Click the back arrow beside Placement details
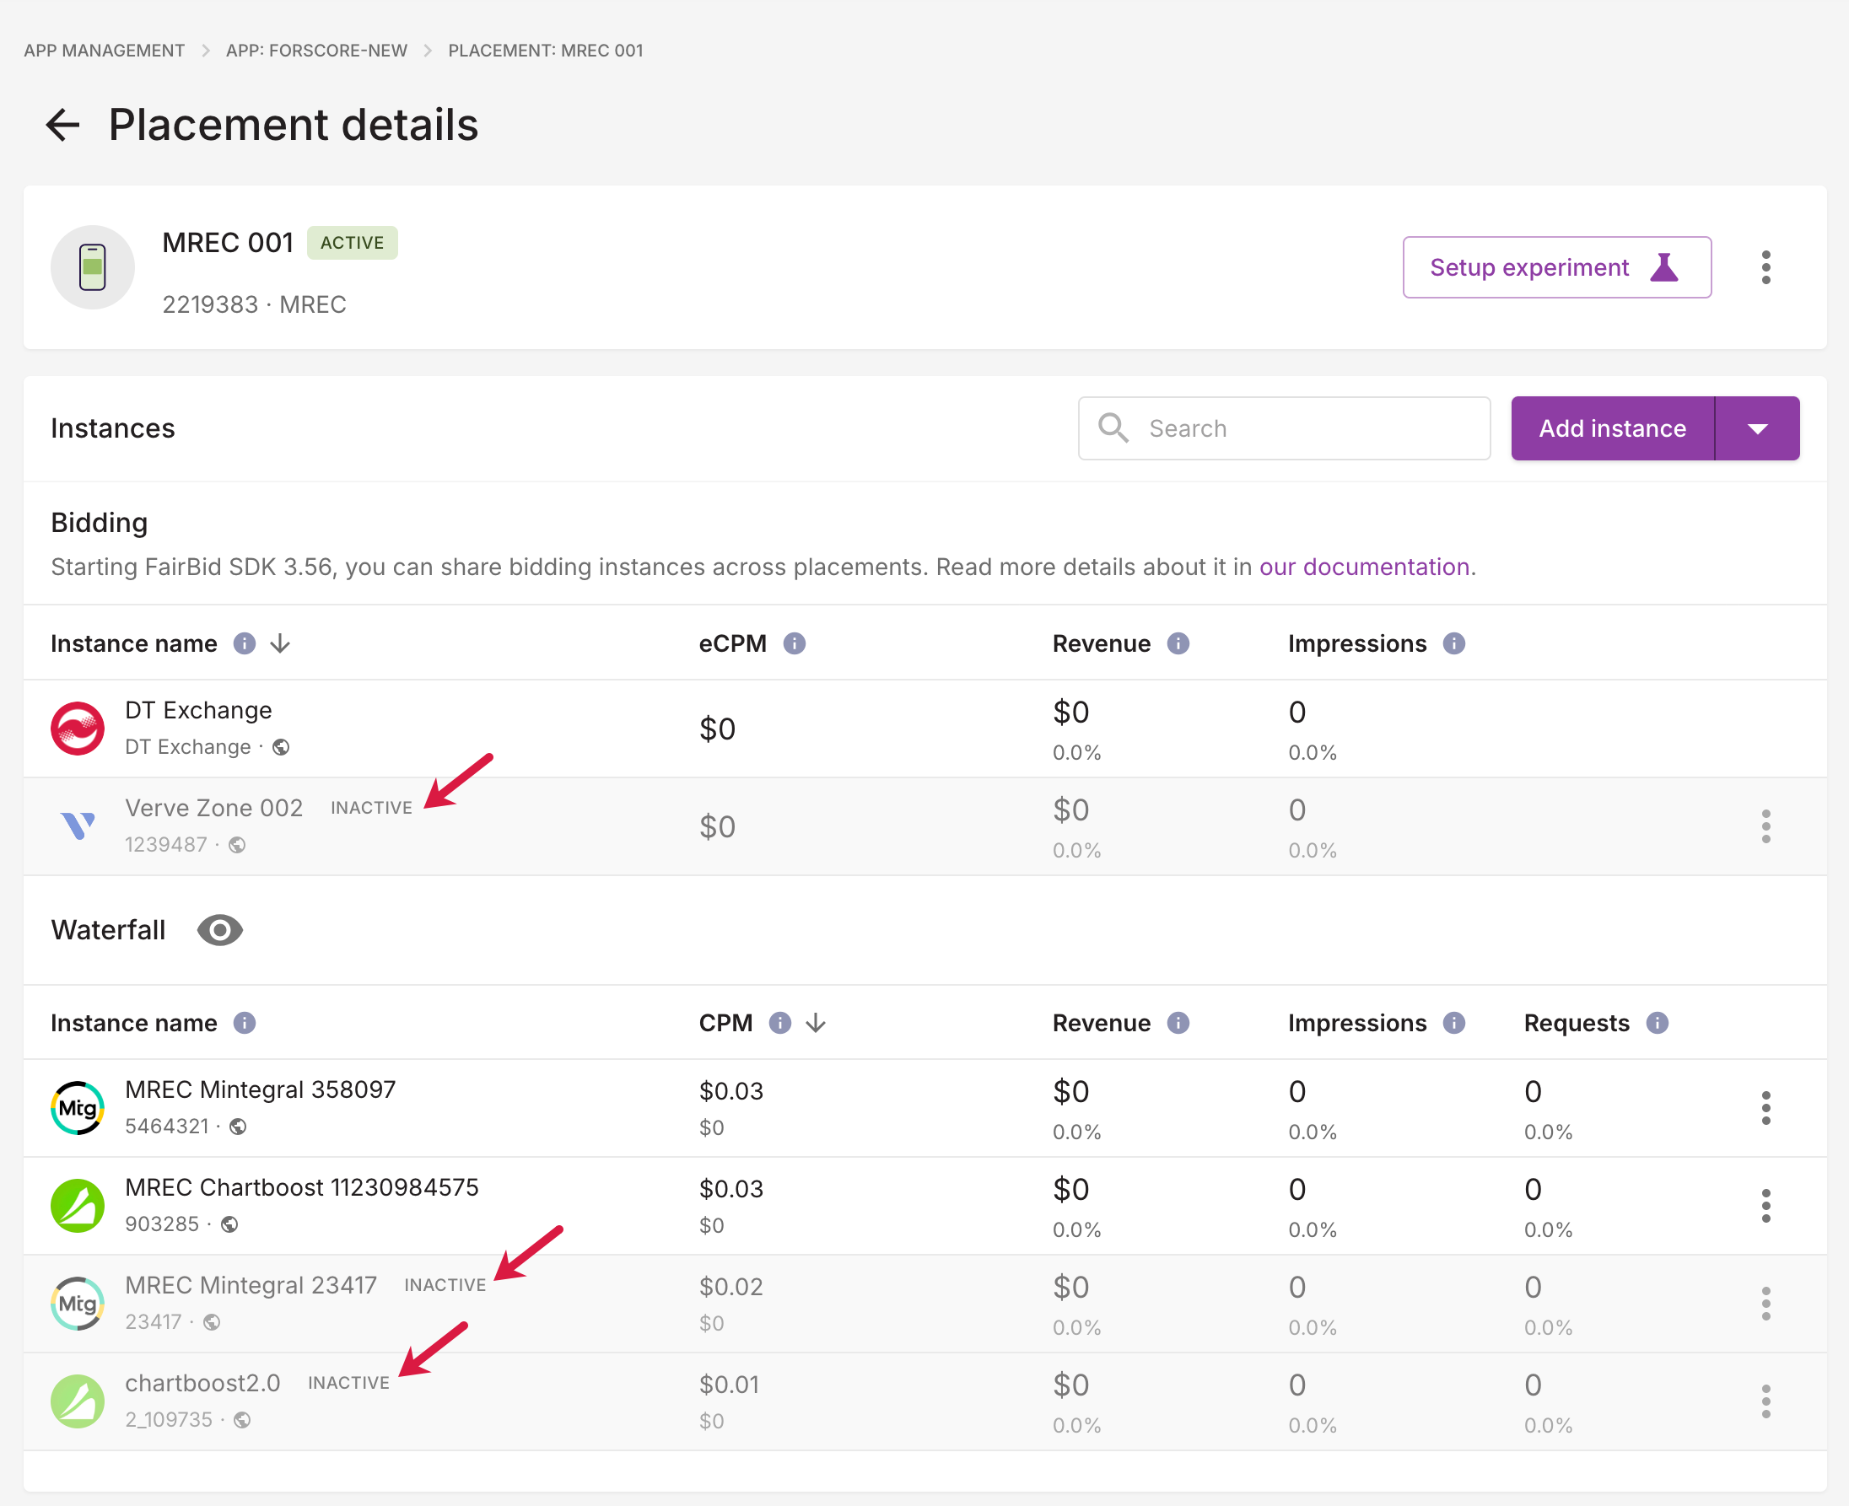Screen dimensions: 1849x1506 point(62,125)
